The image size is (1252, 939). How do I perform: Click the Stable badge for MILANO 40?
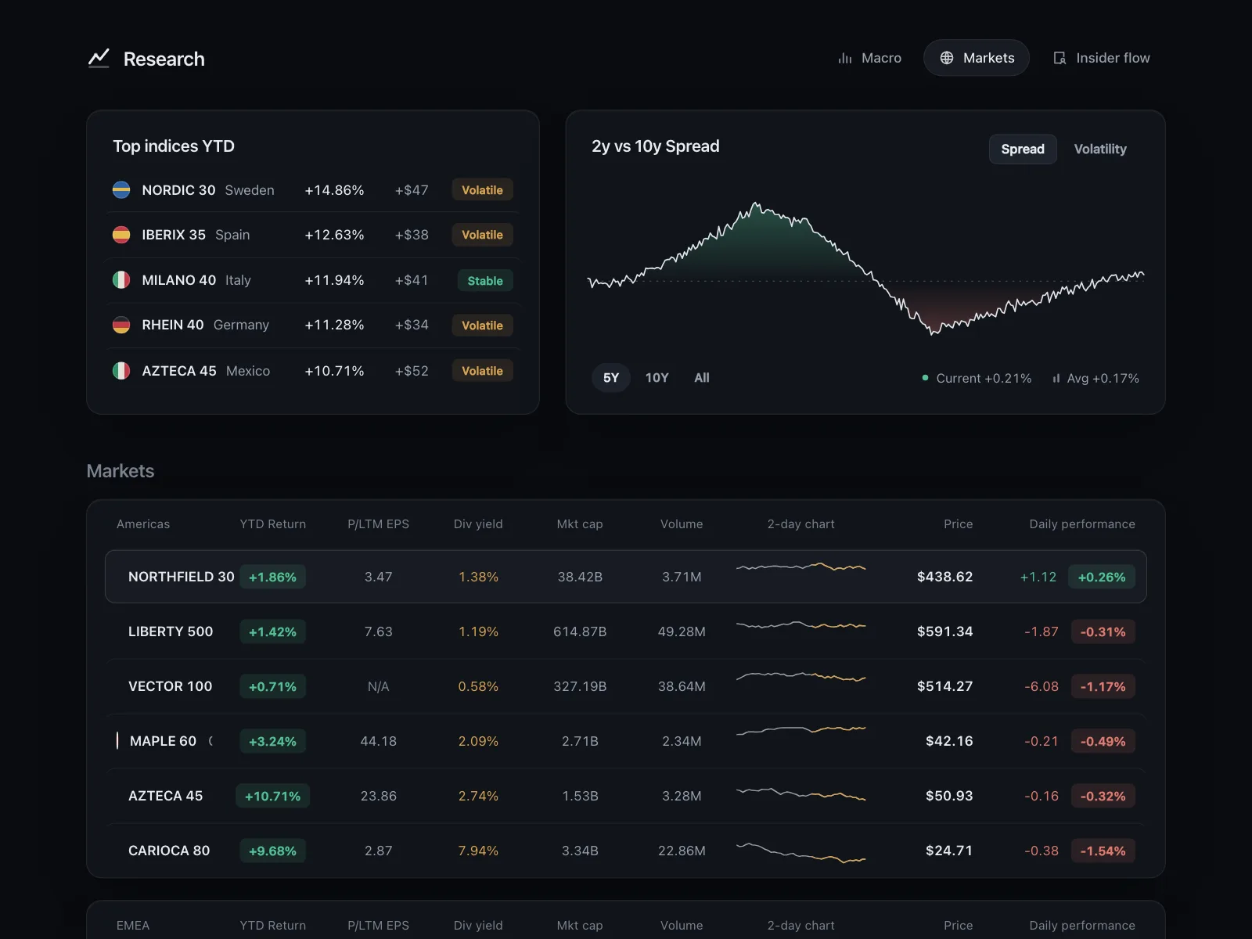pyautogui.click(x=485, y=281)
